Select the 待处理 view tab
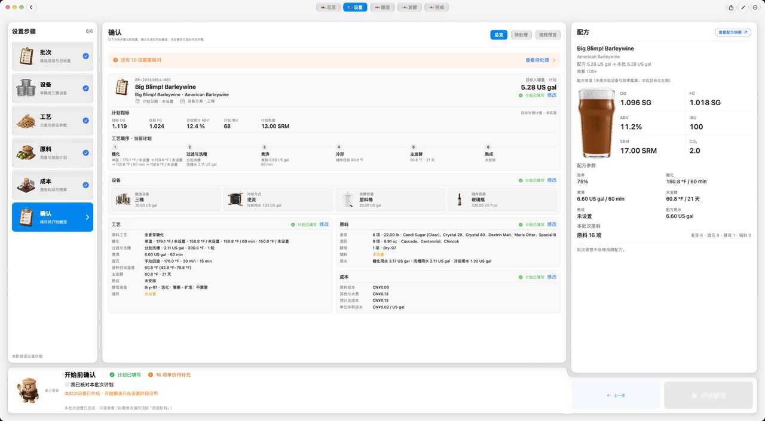The width and height of the screenshot is (765, 421). (x=521, y=35)
